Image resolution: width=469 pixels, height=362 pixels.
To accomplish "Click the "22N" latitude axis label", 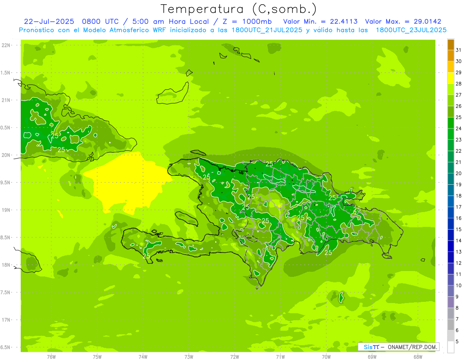I will [6, 45].
